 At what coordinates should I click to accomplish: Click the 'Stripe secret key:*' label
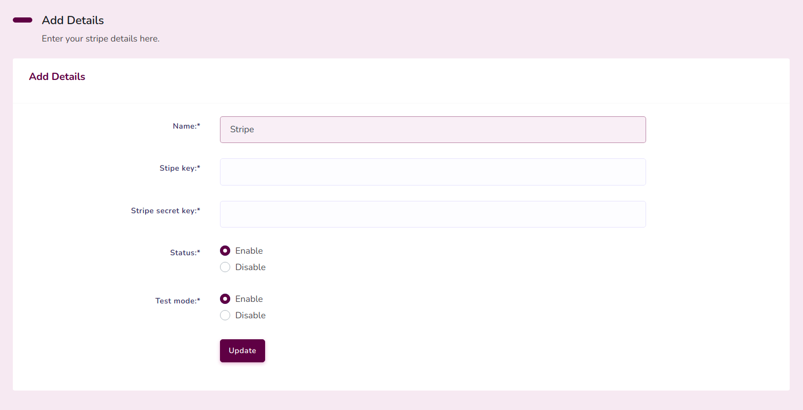coord(166,211)
